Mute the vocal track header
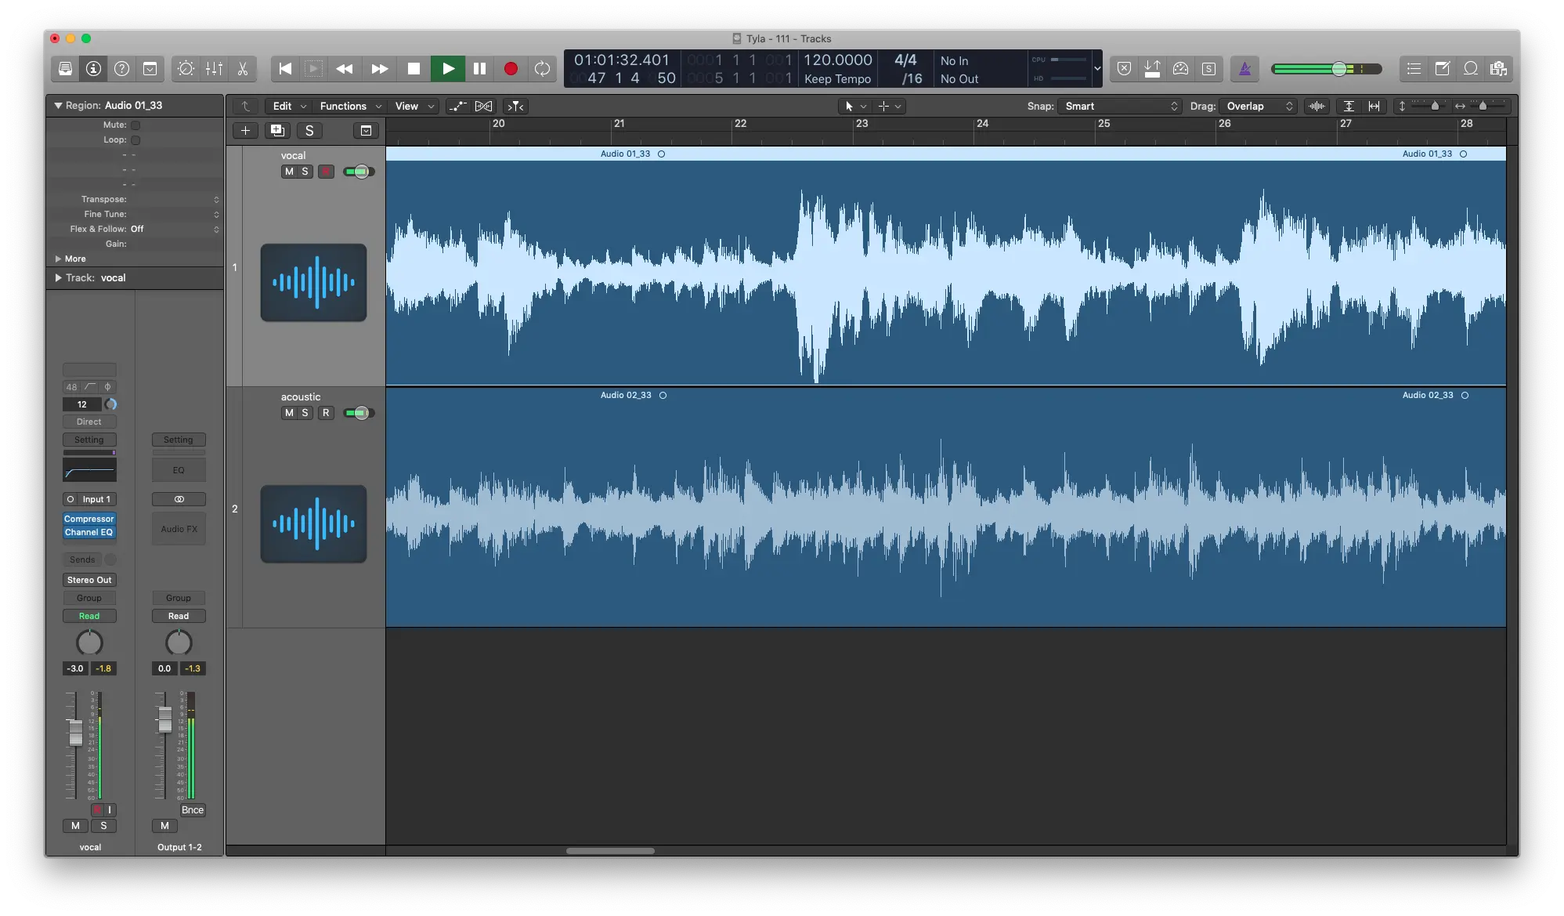Image resolution: width=1564 pixels, height=916 pixels. point(289,172)
